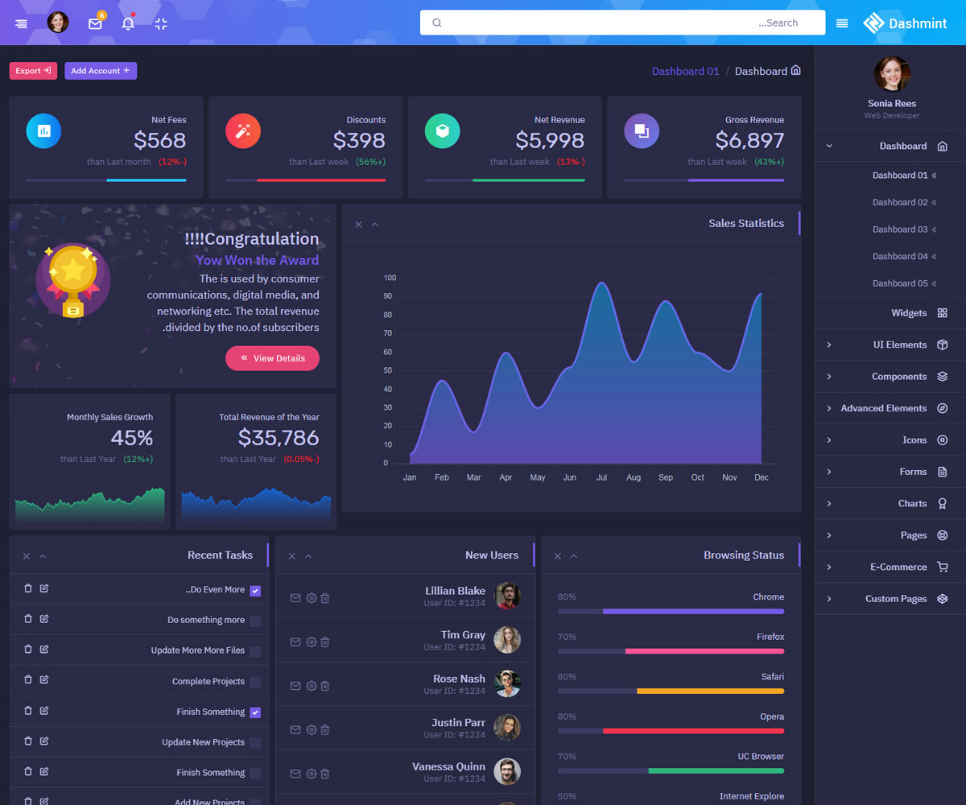Toggle fullscreen mode icon in header
The height and width of the screenshot is (805, 966).
pos(161,23)
